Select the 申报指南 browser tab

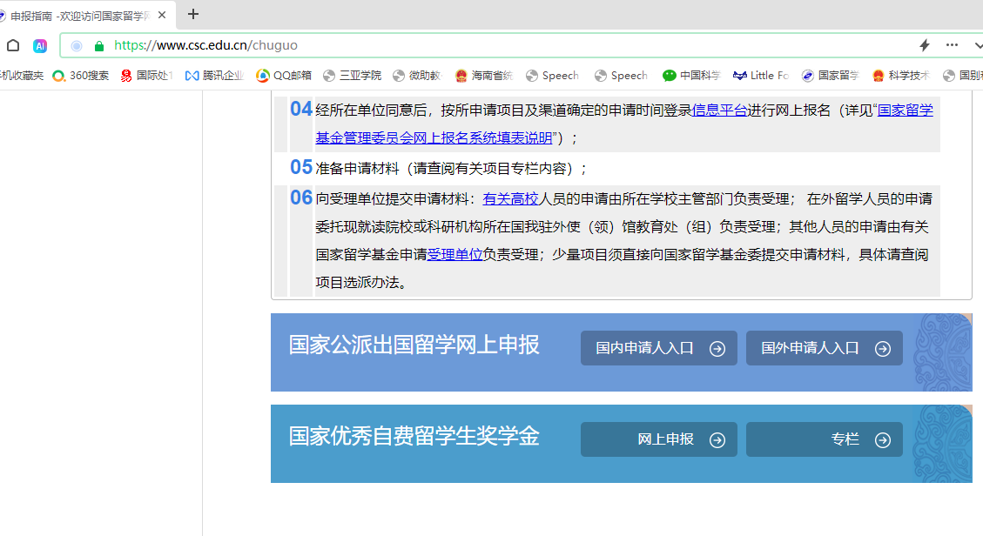tap(78, 15)
